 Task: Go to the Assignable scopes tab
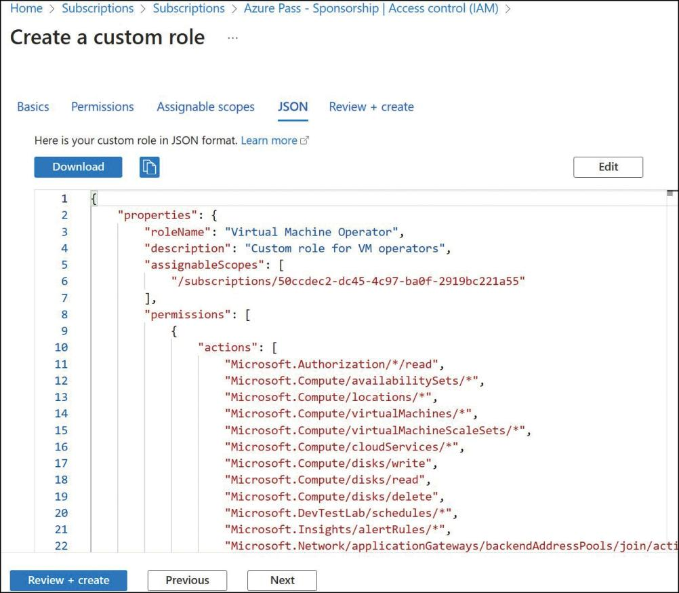pos(206,107)
